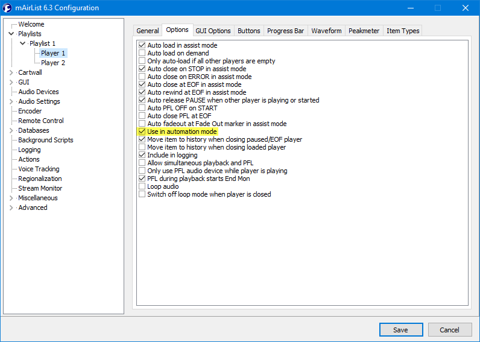Collapse the Playlist 1 node
This screenshot has height=342, width=480.
(23, 43)
